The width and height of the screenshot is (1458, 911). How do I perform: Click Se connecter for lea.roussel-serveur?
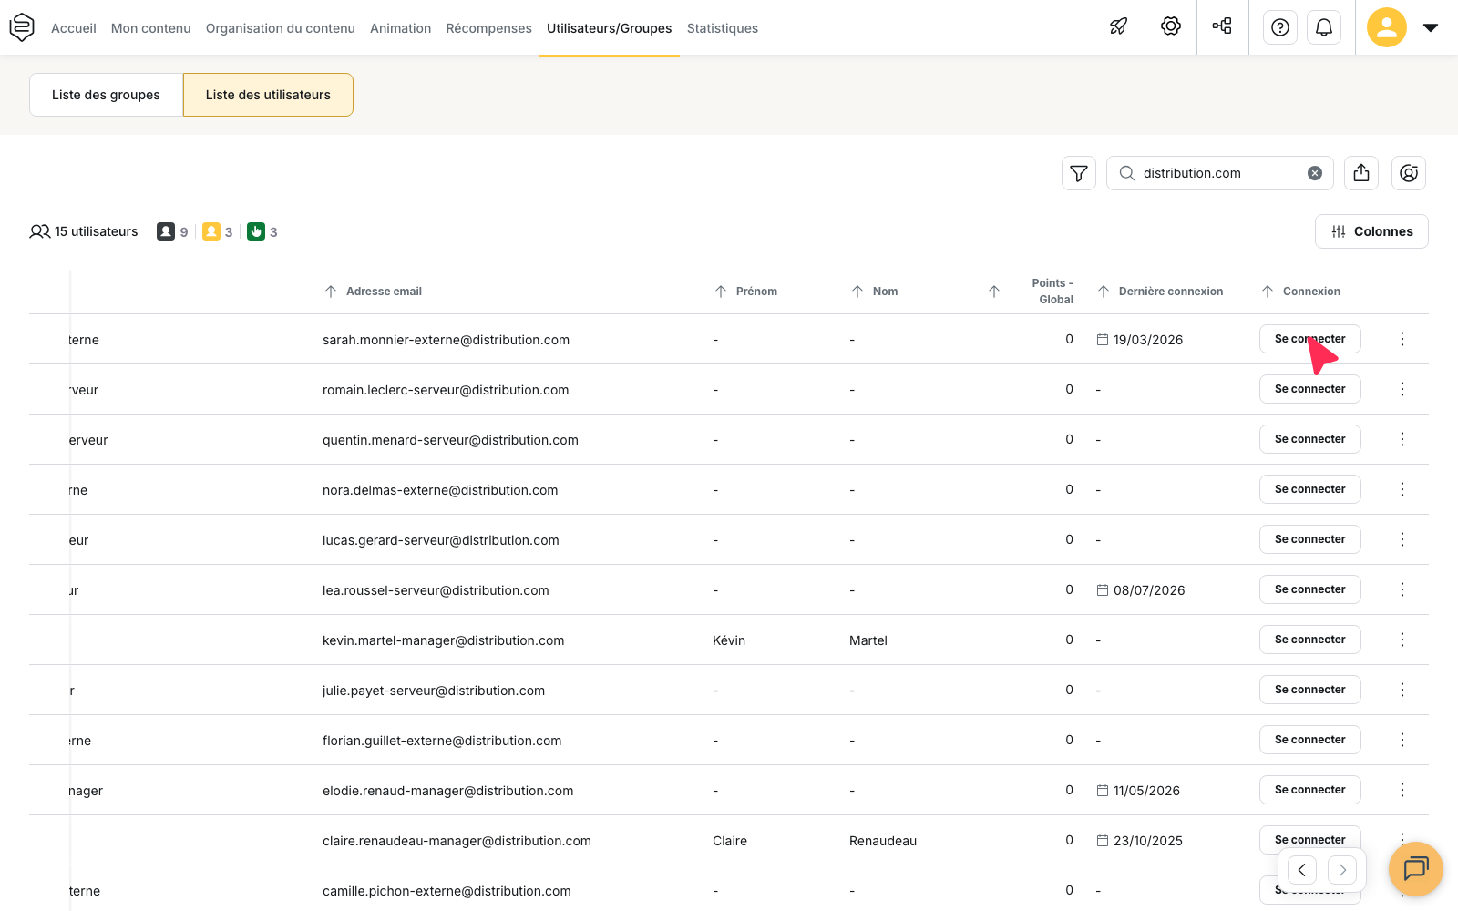[x=1310, y=589]
